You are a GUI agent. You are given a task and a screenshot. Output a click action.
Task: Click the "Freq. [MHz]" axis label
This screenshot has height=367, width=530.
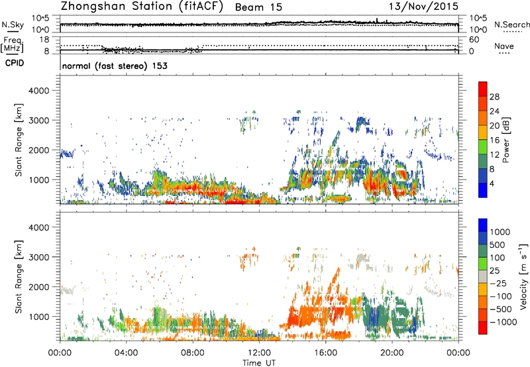(x=13, y=44)
